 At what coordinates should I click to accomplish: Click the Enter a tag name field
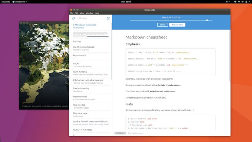(x=136, y=133)
